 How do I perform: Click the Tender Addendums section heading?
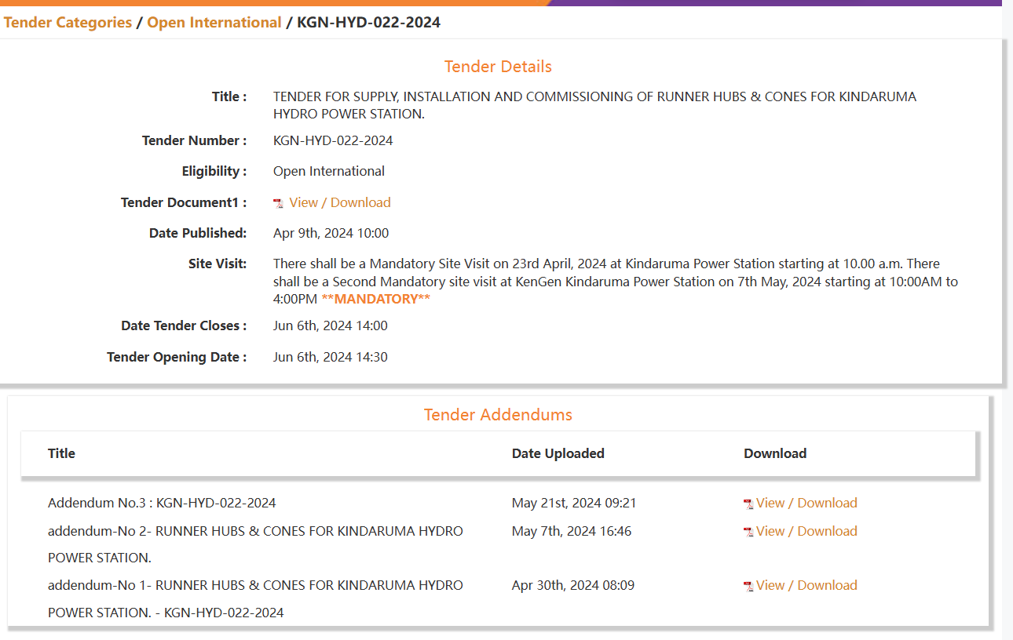tap(498, 414)
